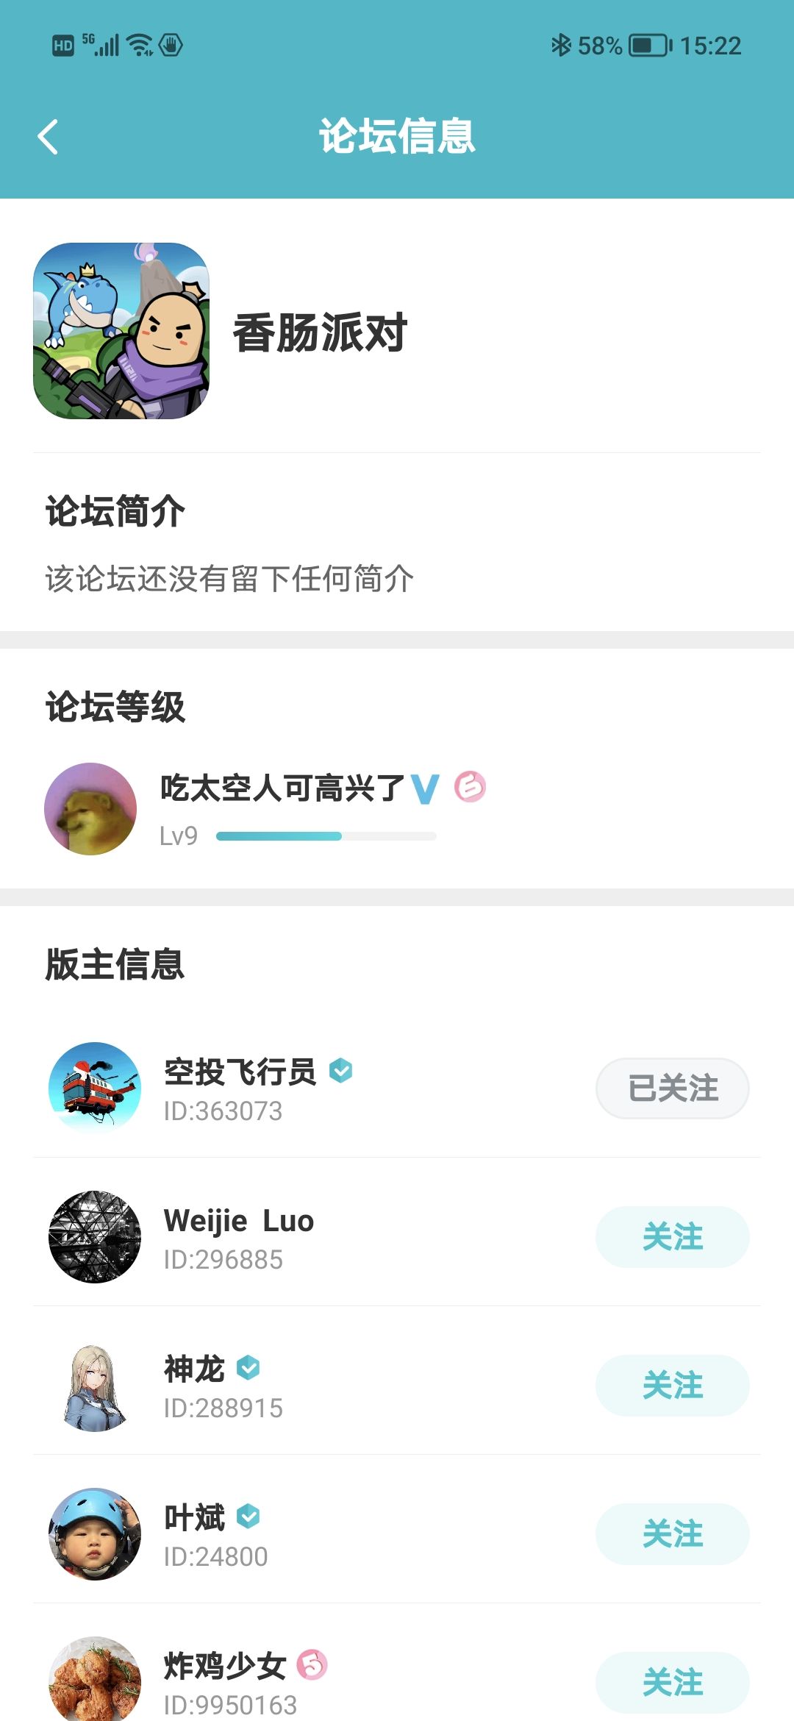This screenshot has width=794, height=1721.
Task: Follow 炸鸡少女 with 关注 button
Action: (x=672, y=1683)
